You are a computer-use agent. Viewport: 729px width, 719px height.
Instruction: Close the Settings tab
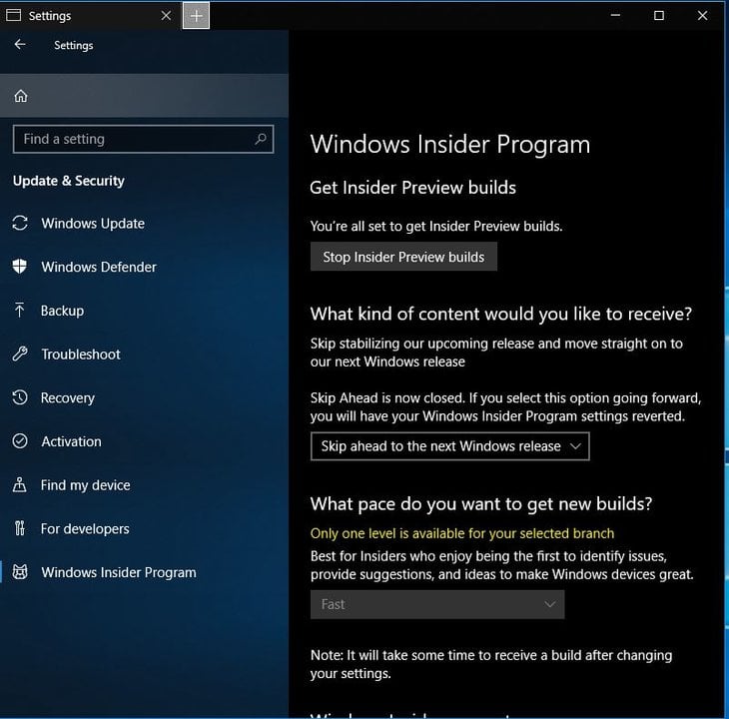click(166, 16)
